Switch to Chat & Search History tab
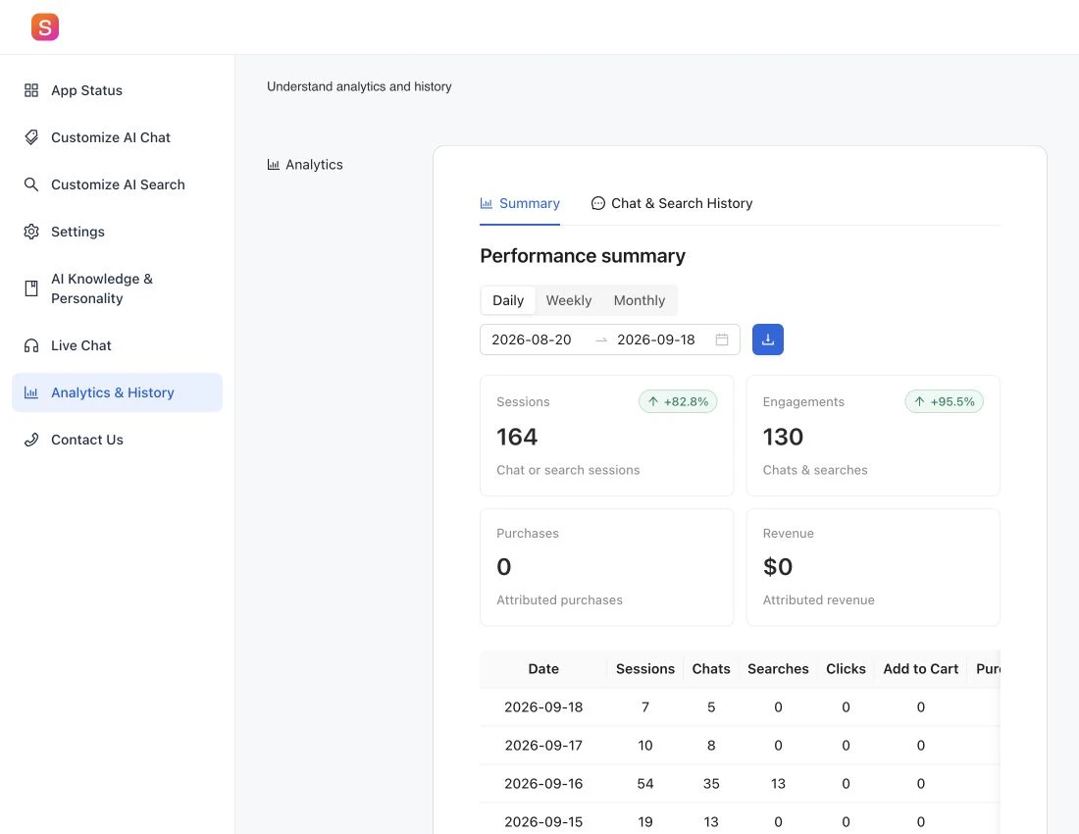Screen dimensions: 1079x834 (672, 203)
